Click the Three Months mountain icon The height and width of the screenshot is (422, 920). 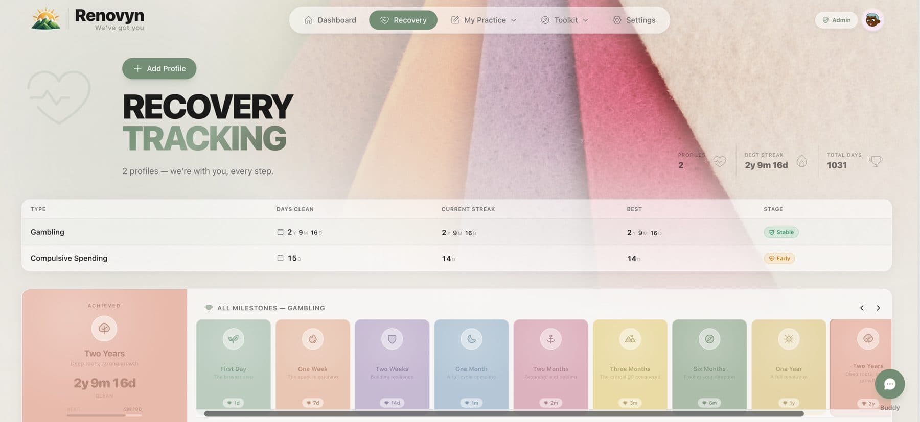click(630, 339)
